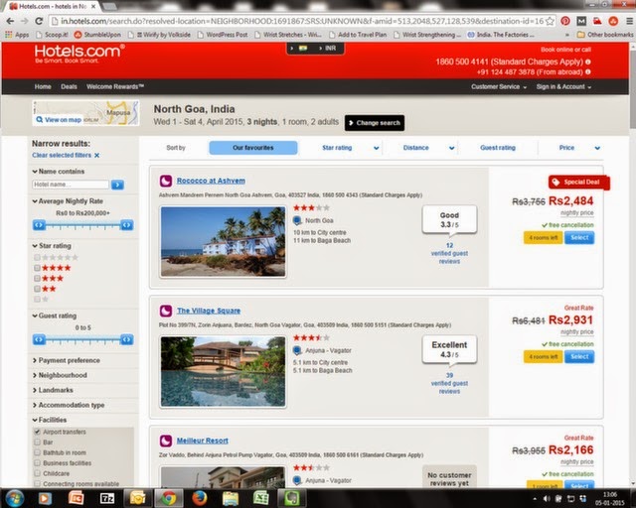Click the browser Back arrow
Viewport: 636px width, 508px height.
click(10, 21)
